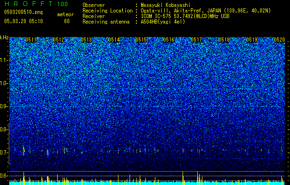Click the 0512 time marker
The image size is (290, 185).
coord(59,40)
